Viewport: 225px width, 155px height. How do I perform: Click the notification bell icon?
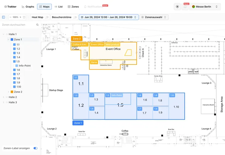click(x=185, y=7)
